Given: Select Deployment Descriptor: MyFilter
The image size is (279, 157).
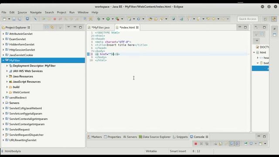Looking at the screenshot, I should tap(34, 66).
